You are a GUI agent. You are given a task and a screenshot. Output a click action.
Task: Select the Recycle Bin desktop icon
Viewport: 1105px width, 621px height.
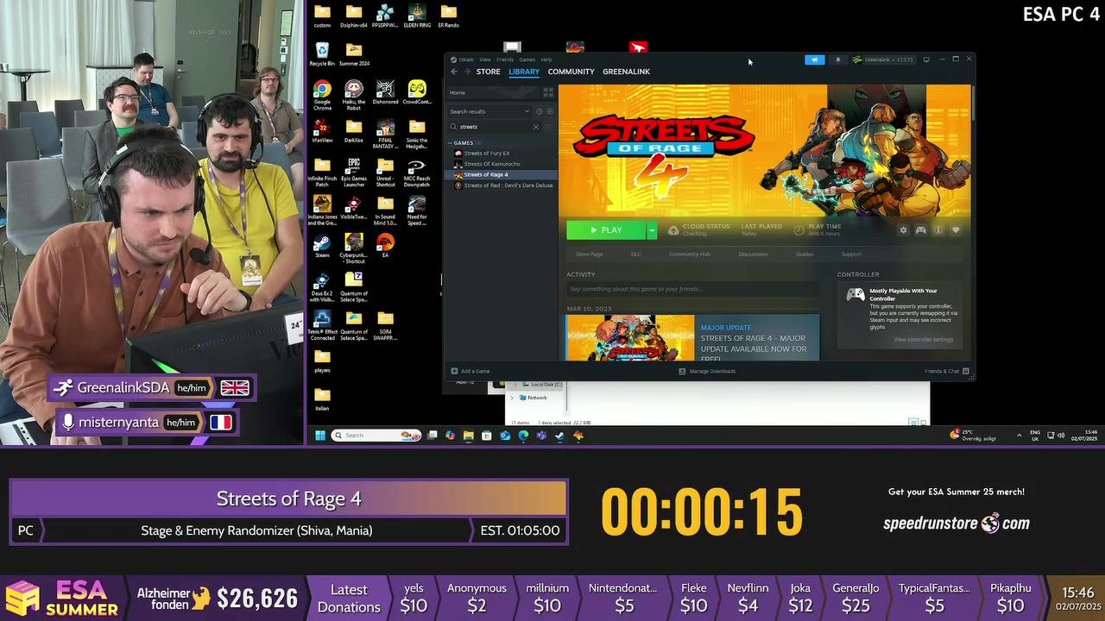(x=322, y=54)
